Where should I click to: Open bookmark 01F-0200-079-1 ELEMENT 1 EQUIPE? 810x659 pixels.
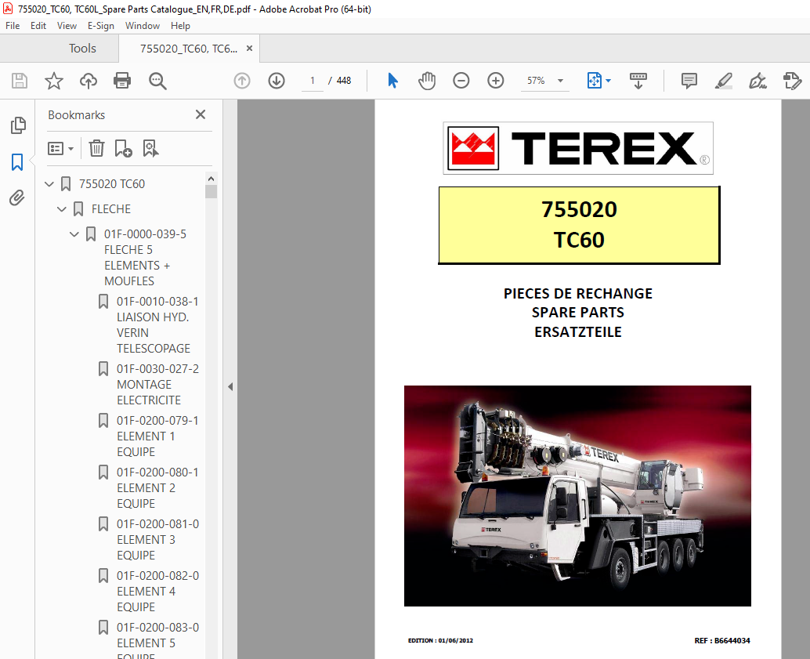click(157, 436)
